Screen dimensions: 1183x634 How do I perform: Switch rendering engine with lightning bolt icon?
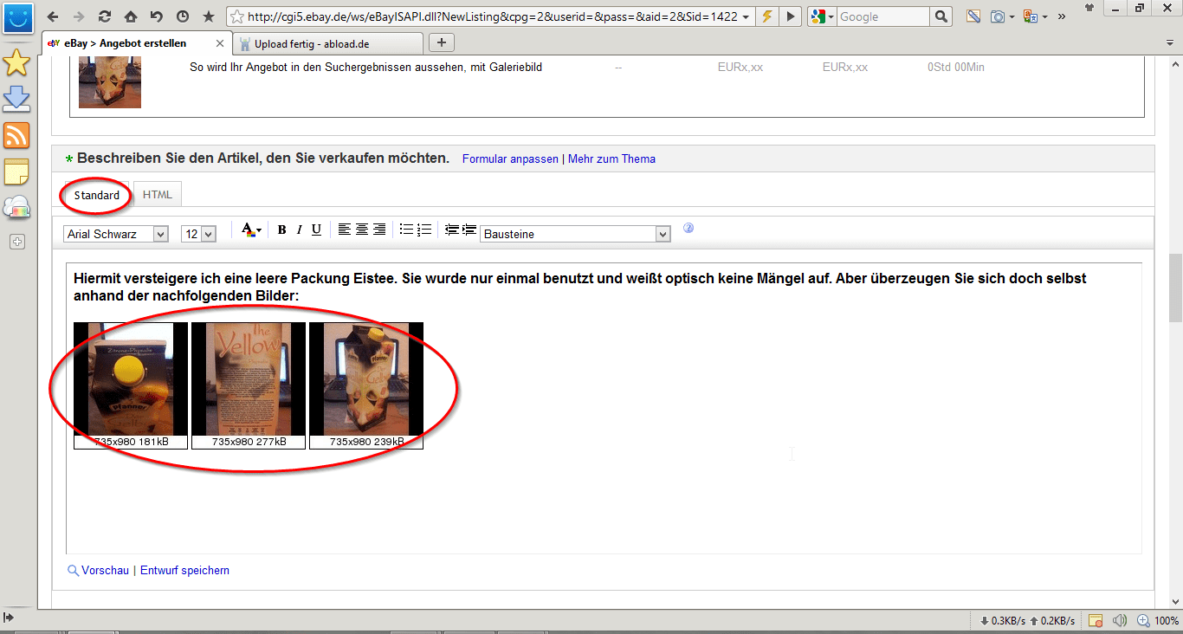(x=766, y=16)
